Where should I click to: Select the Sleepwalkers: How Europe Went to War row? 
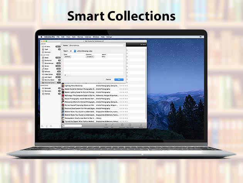coord(103,118)
